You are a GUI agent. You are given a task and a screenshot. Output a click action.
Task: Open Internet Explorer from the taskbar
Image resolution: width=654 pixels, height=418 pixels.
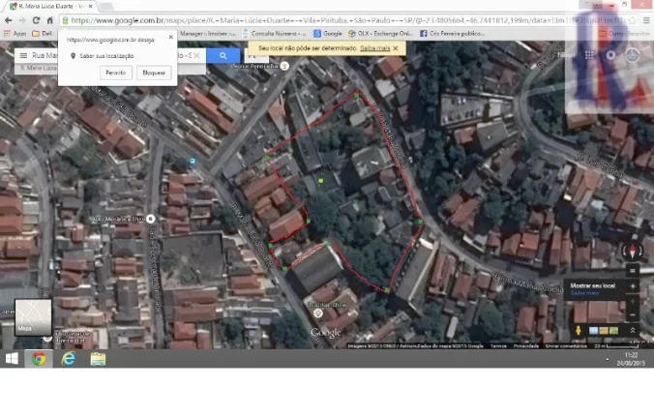click(x=69, y=359)
